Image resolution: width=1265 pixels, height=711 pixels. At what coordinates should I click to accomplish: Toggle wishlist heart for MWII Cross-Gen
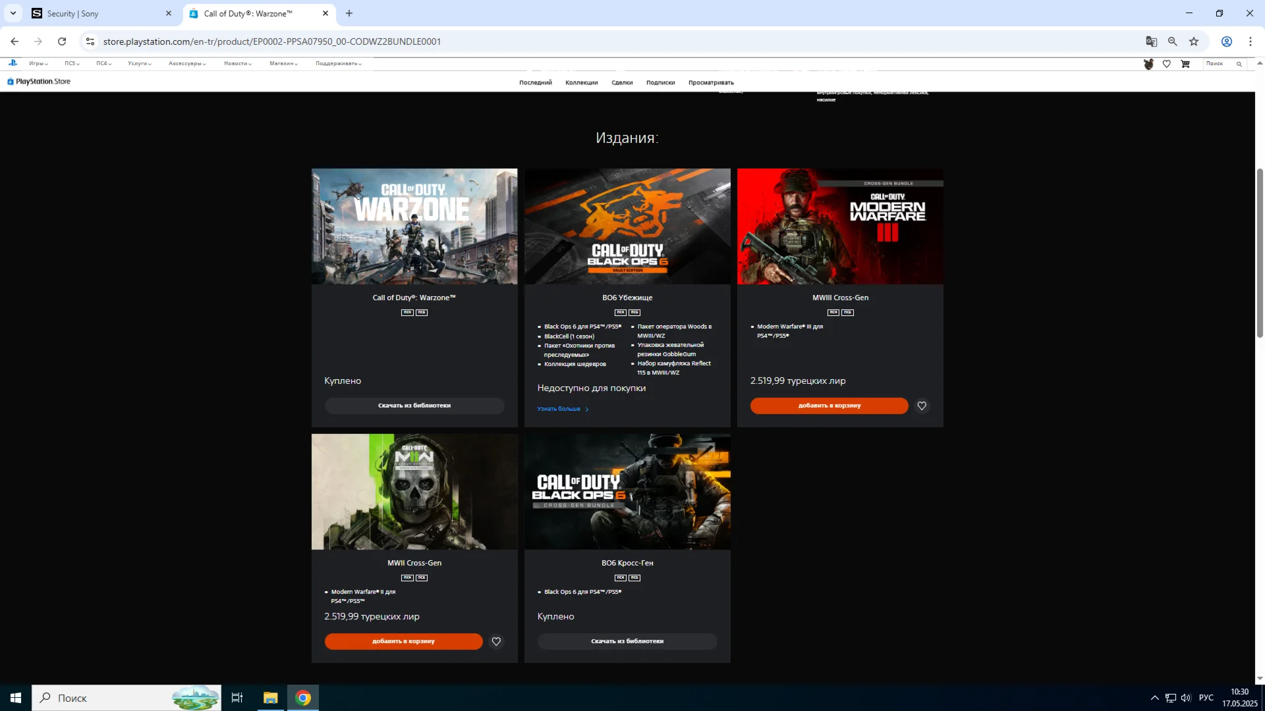[x=496, y=641]
